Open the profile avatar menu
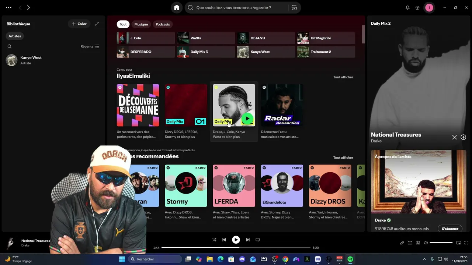 (x=429, y=8)
